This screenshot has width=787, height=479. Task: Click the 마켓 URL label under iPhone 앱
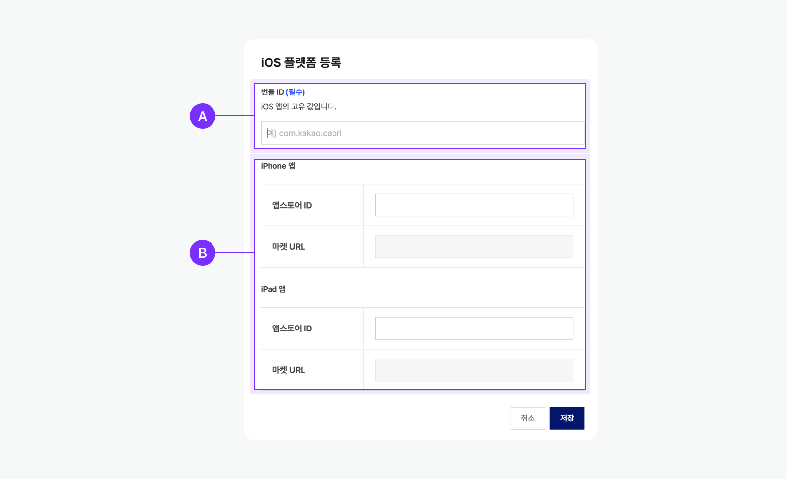coord(289,247)
